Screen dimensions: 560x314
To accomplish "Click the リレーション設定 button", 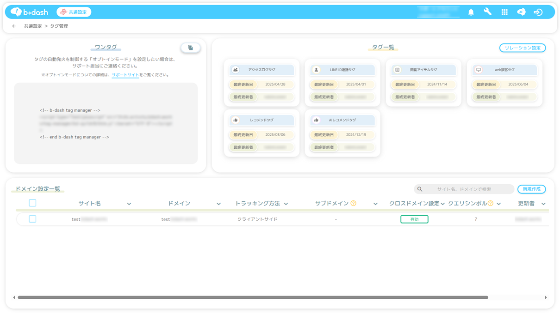I will [x=522, y=48].
